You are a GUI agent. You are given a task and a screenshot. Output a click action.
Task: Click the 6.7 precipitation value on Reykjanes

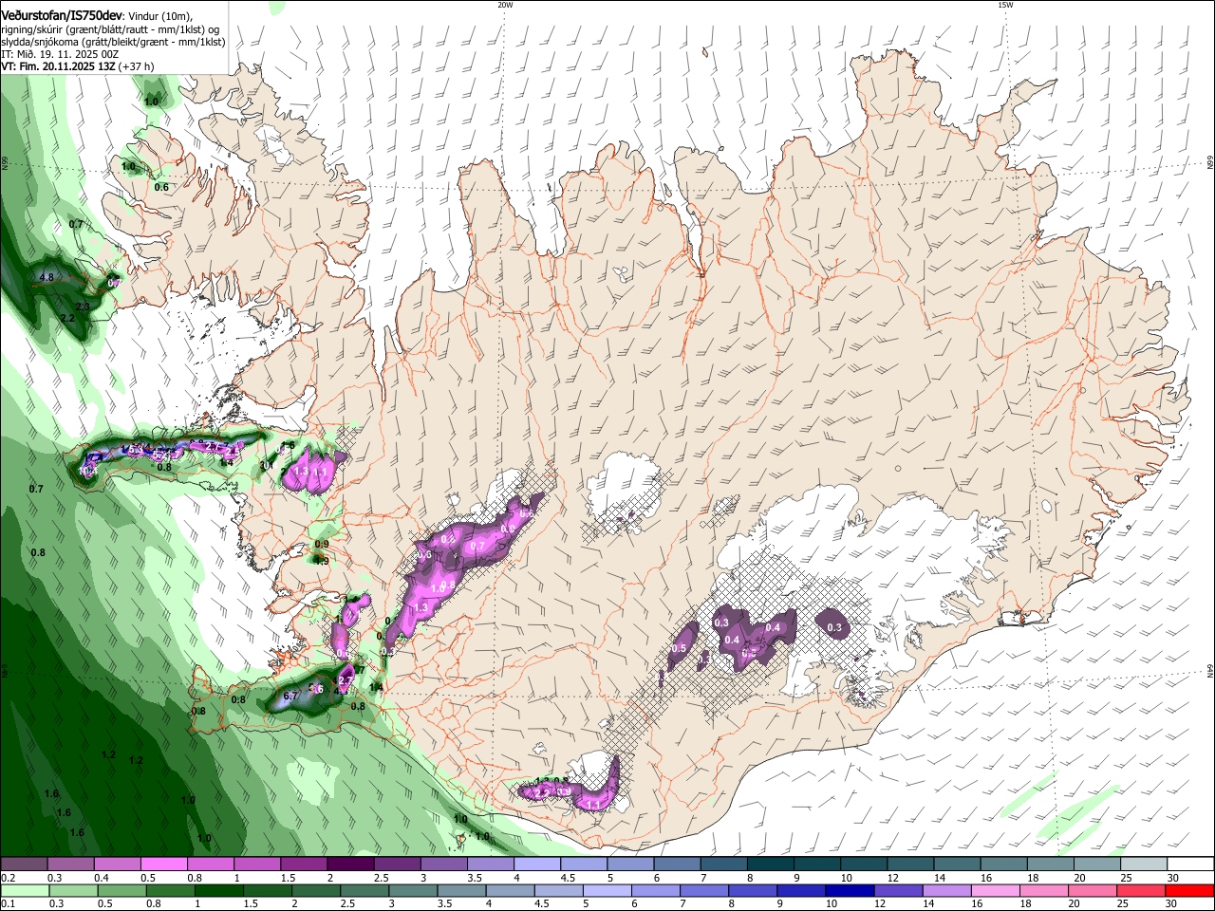[x=291, y=697]
